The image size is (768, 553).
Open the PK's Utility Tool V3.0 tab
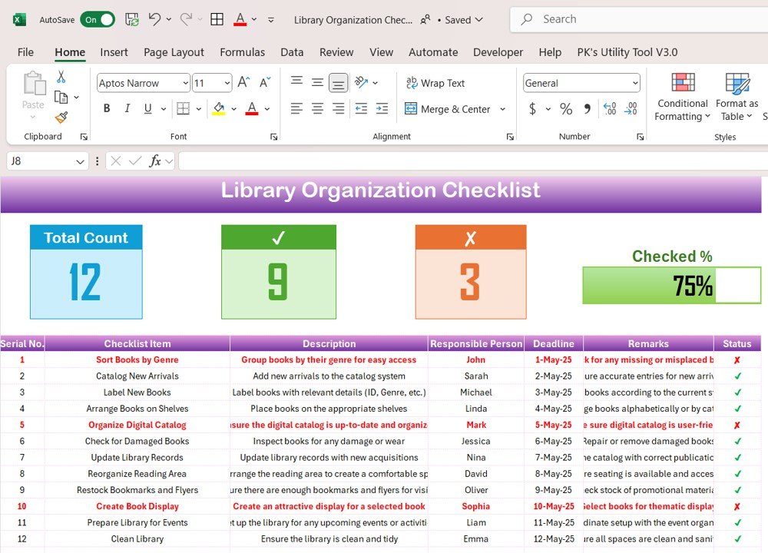click(627, 52)
